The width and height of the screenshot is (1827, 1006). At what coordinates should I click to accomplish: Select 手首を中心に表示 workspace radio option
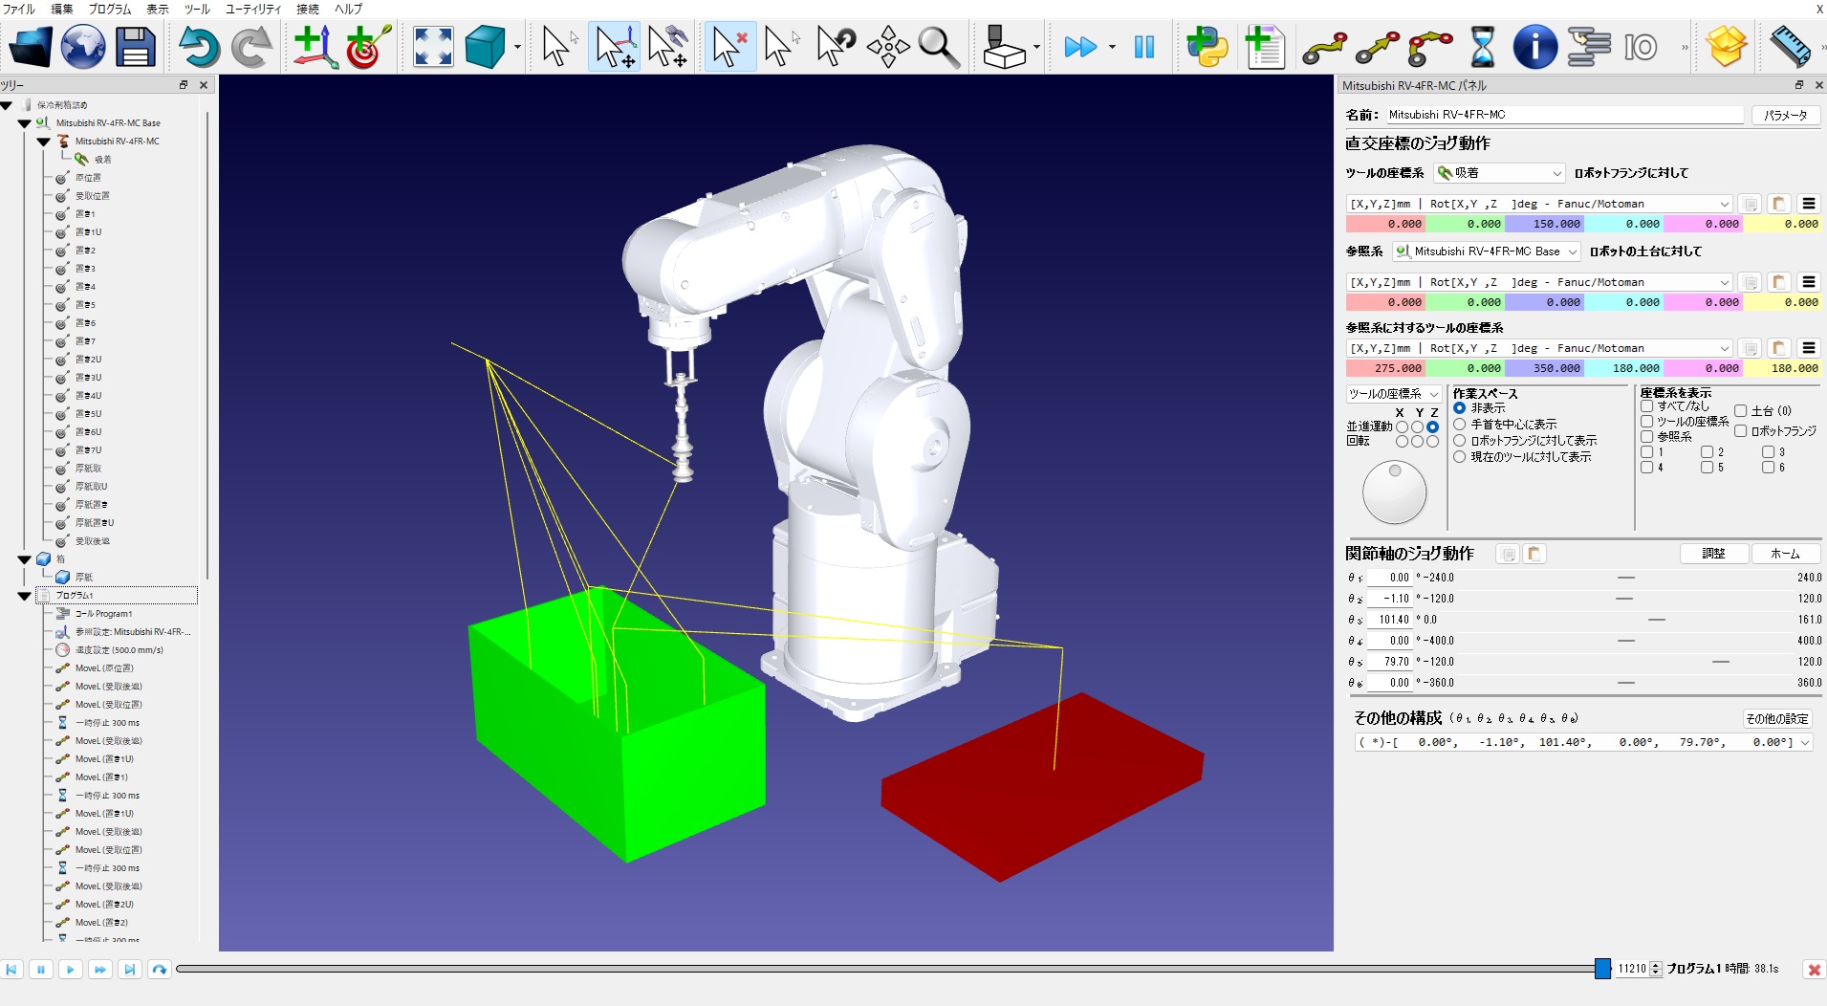tap(1460, 425)
